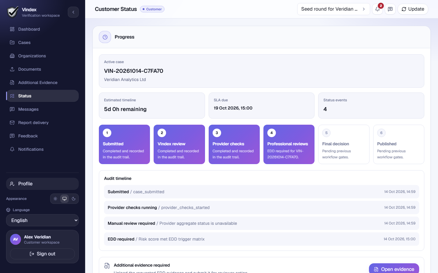Switch appearance to dark mode

coord(74,199)
